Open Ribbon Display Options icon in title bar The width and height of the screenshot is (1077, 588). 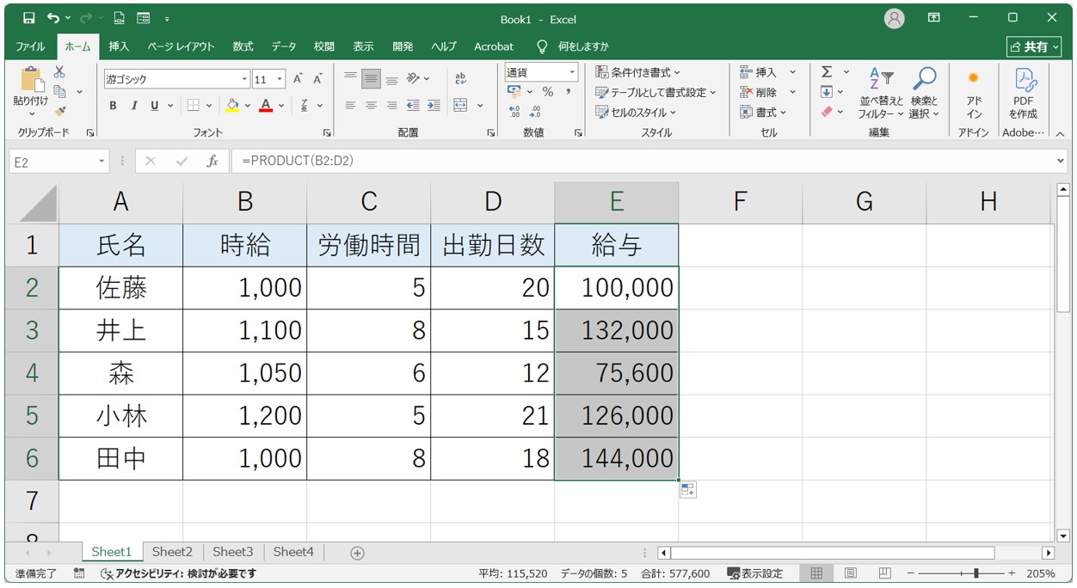pyautogui.click(x=934, y=18)
